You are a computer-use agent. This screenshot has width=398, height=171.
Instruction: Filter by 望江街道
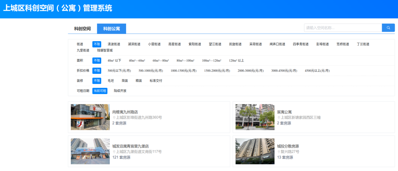215,44
